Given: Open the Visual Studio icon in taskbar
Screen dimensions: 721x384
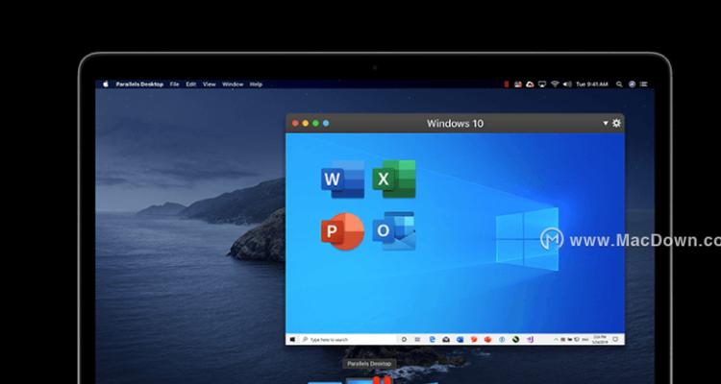Looking at the screenshot, I should (530, 340).
